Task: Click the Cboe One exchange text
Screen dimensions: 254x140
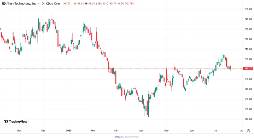Action: tap(53, 4)
